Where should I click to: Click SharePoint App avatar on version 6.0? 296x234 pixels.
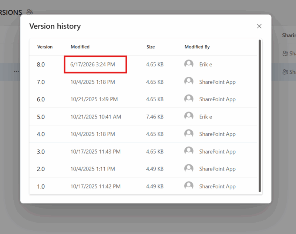coord(189,99)
